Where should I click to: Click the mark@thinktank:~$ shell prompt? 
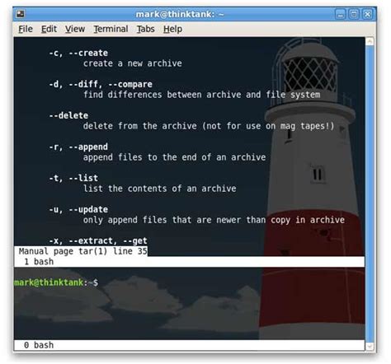tap(56, 282)
